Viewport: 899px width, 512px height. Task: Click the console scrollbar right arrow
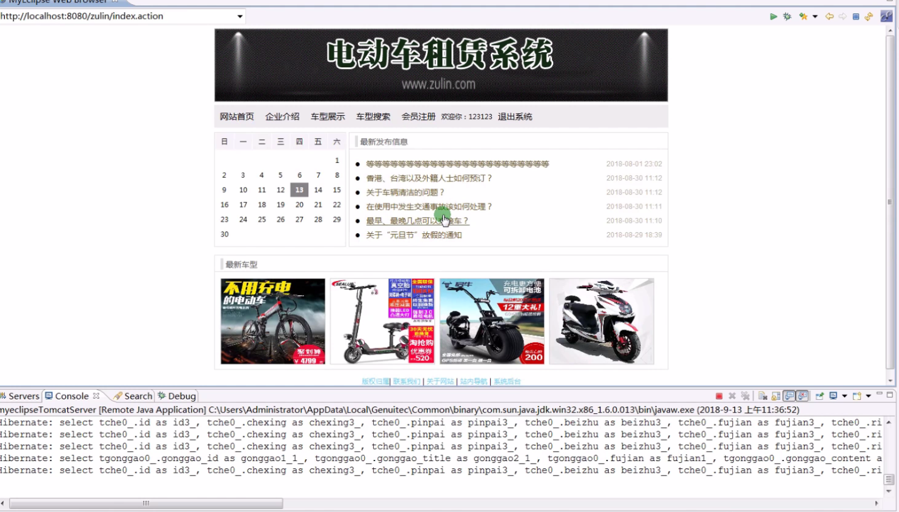click(877, 504)
